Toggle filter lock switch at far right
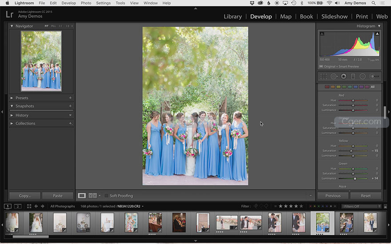The image size is (391, 244). pyautogui.click(x=385, y=206)
